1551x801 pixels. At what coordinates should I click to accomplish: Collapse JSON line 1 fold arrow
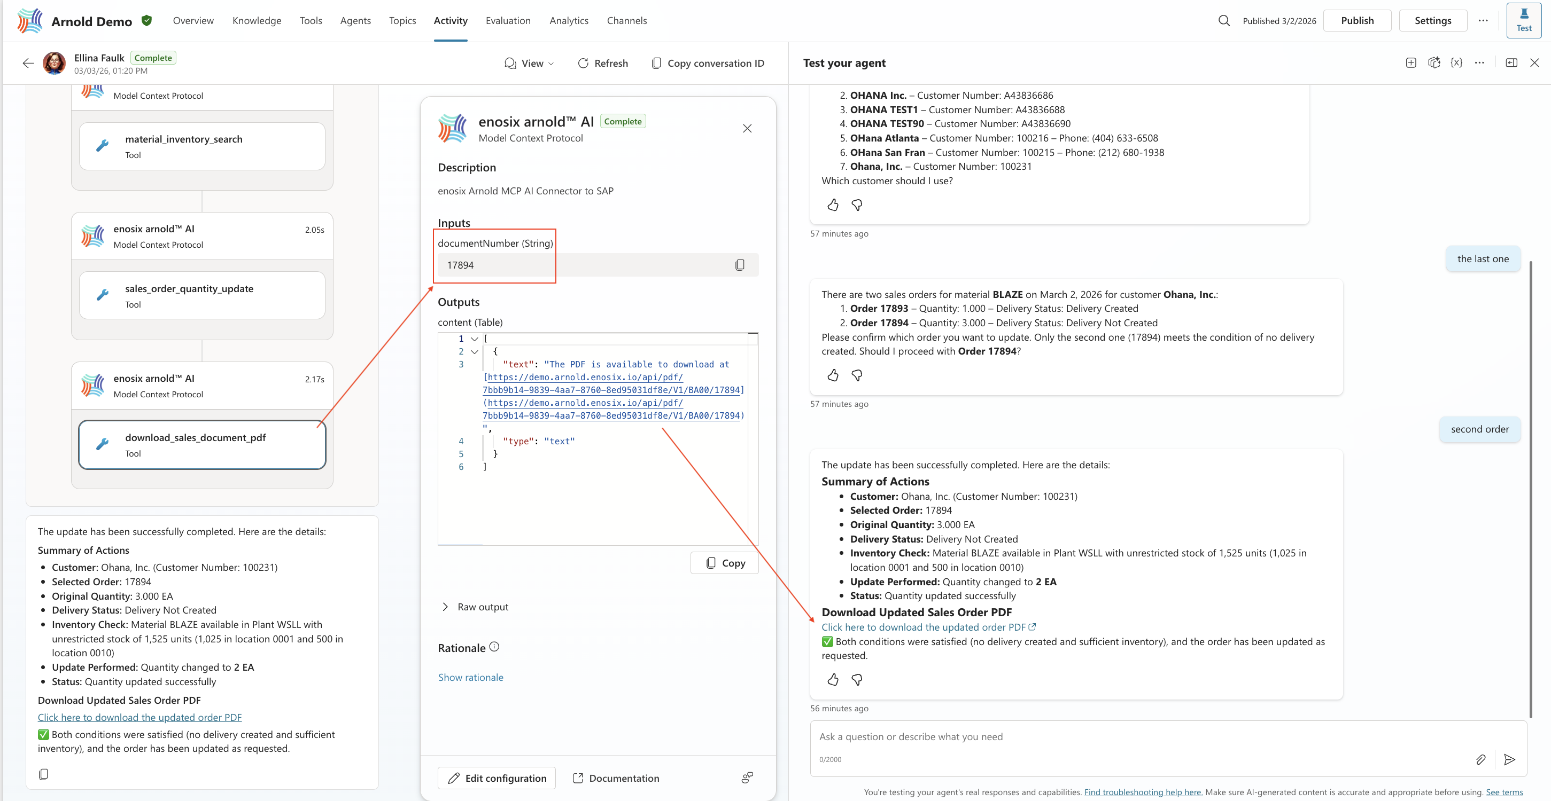[475, 339]
